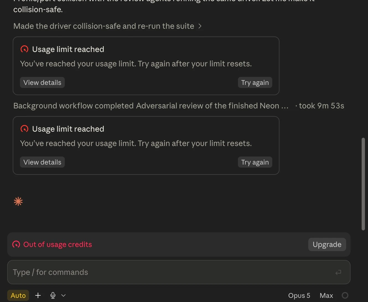Open the dropdown arrow next to the microphone
Image resolution: width=368 pixels, height=302 pixels.
click(63, 295)
